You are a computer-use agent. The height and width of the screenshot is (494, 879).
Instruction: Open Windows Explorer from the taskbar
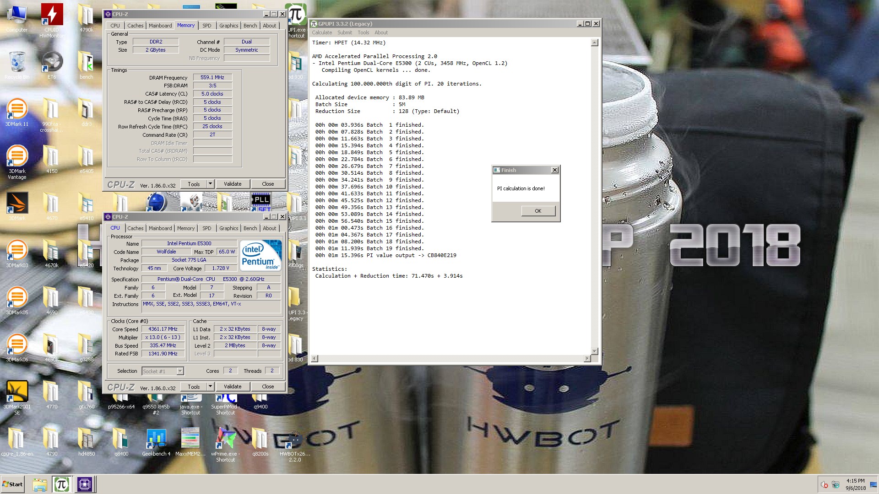(40, 484)
